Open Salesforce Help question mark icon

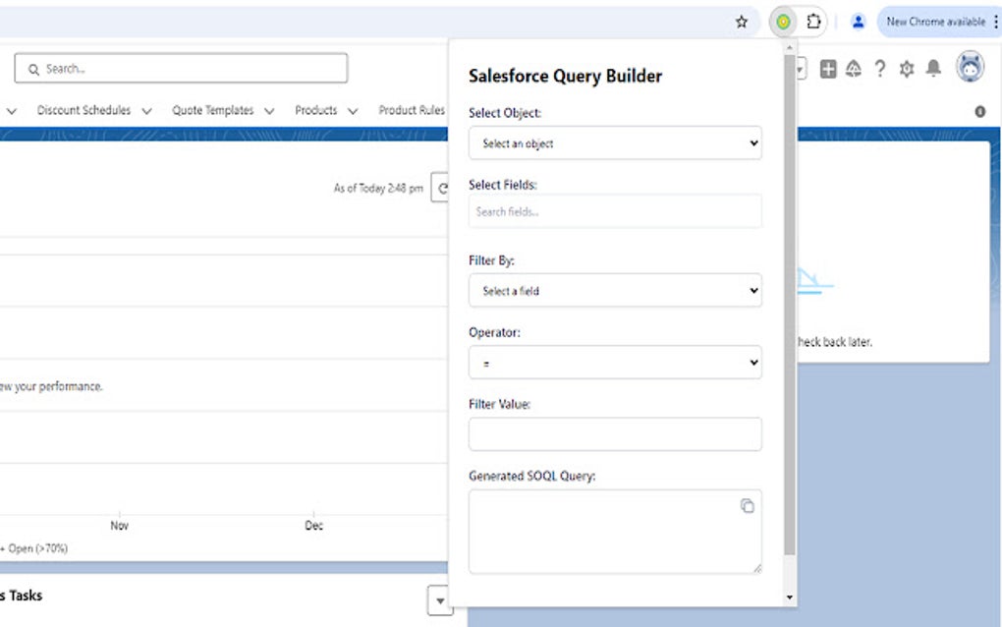(880, 69)
